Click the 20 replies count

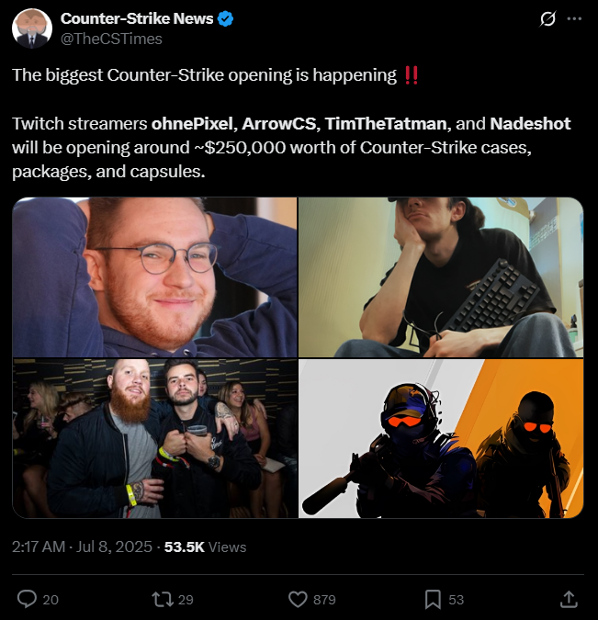51,600
